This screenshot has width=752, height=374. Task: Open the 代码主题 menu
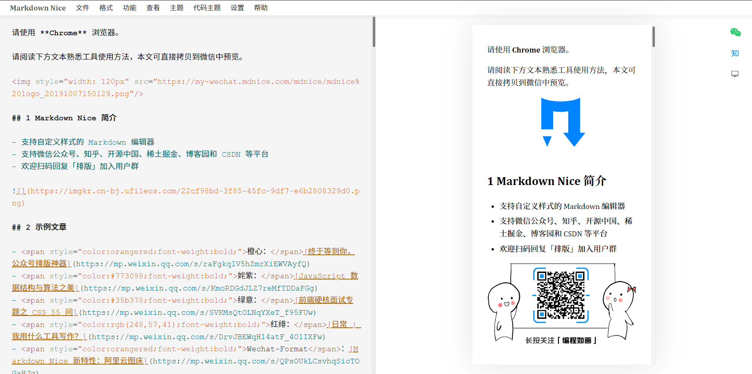tap(207, 8)
